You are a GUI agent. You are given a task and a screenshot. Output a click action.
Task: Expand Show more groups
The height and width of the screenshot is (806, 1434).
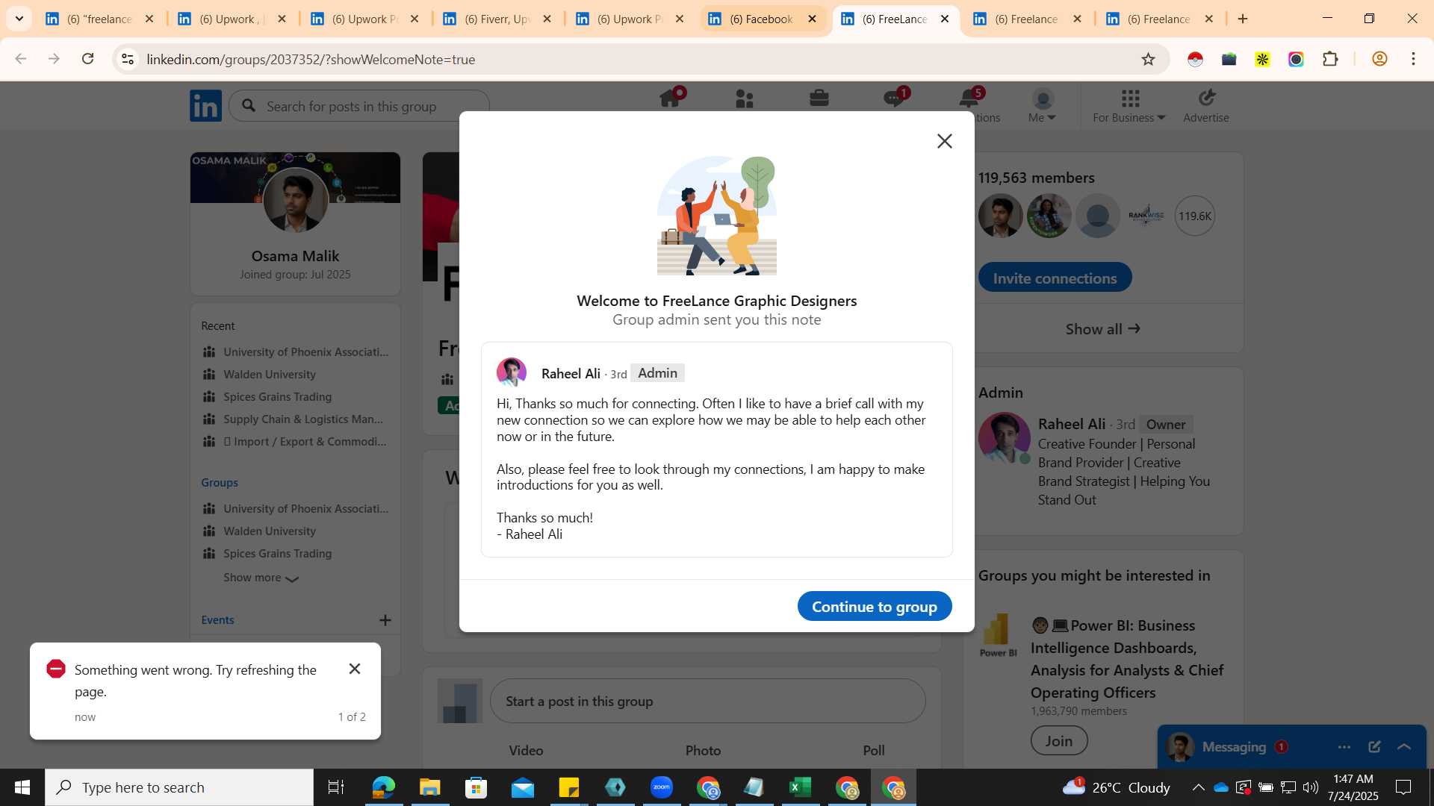[x=261, y=578]
